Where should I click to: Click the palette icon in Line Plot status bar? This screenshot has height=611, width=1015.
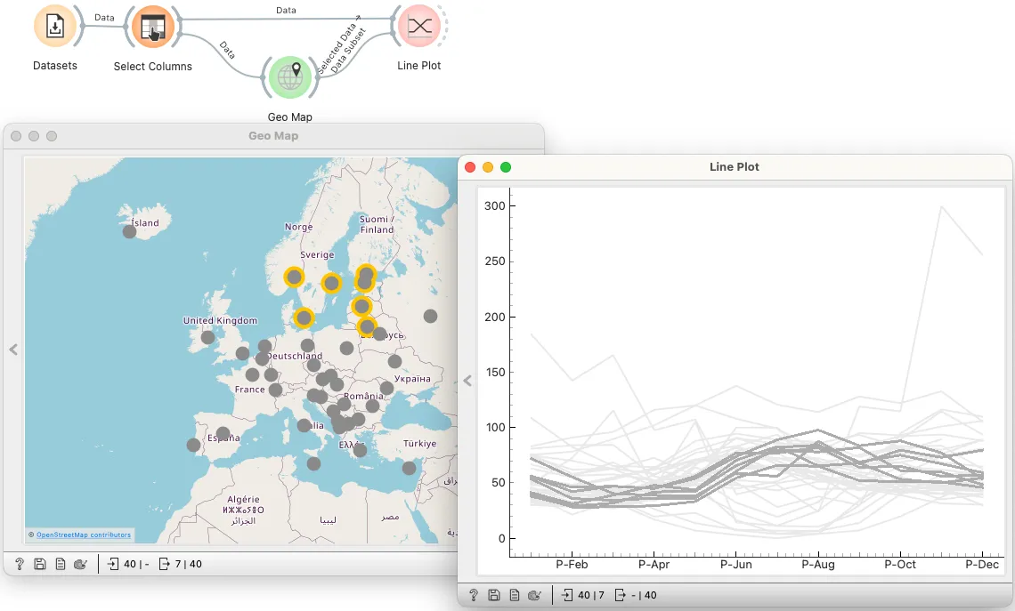tap(534, 595)
